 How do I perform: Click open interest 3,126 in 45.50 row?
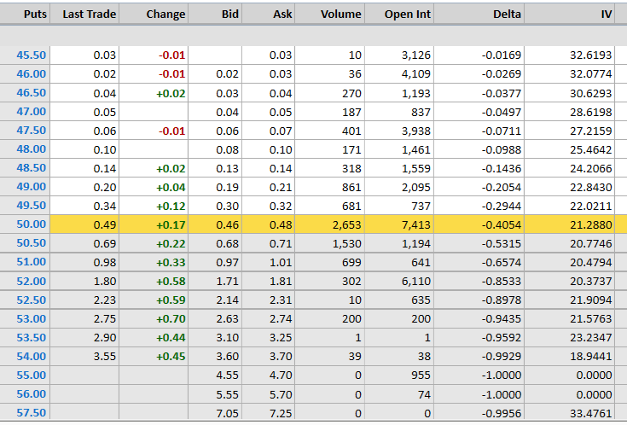tap(416, 55)
